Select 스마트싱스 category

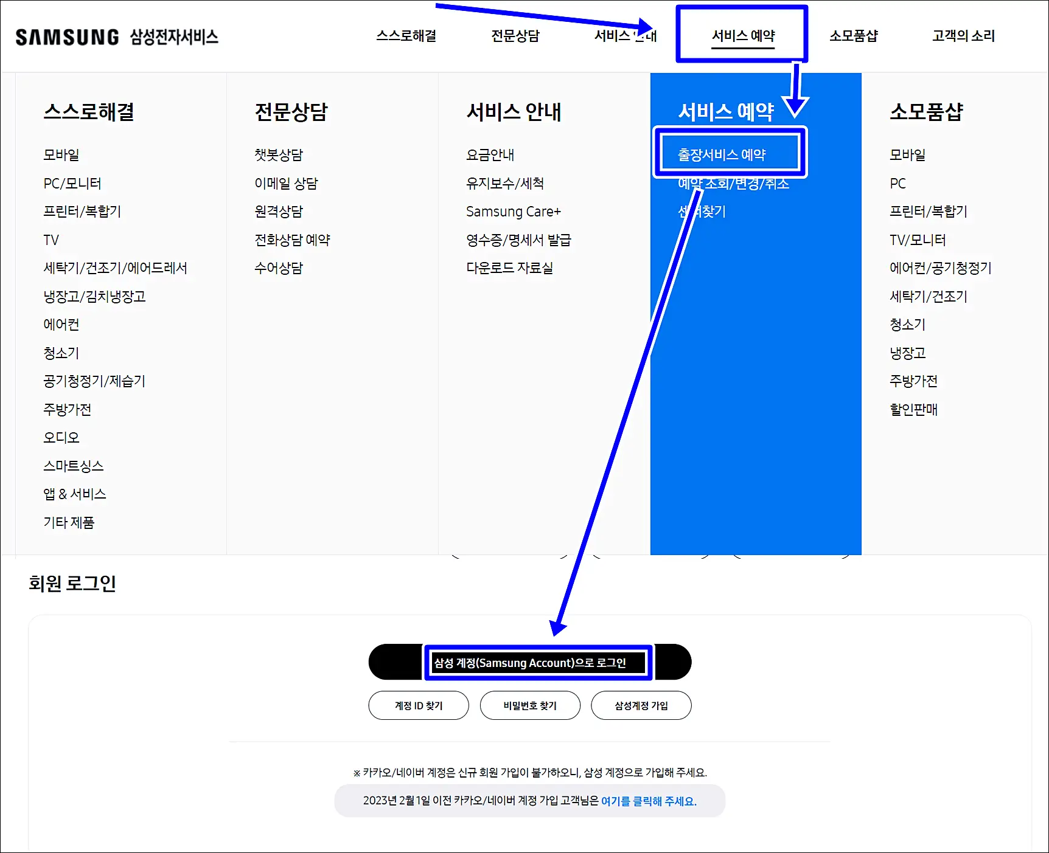click(x=74, y=466)
